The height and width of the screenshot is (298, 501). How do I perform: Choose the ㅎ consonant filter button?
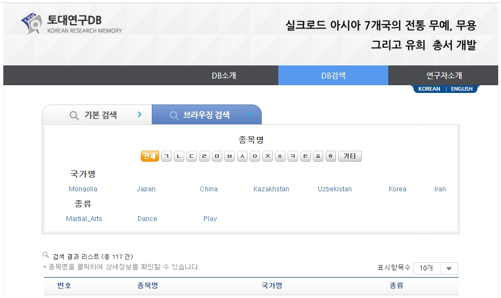coord(331,156)
